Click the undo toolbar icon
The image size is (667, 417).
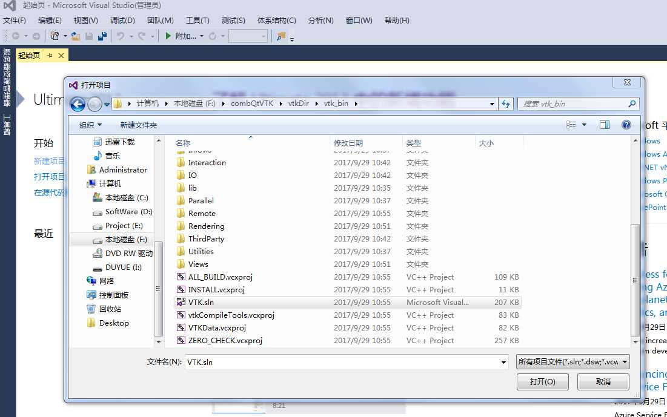[121, 36]
